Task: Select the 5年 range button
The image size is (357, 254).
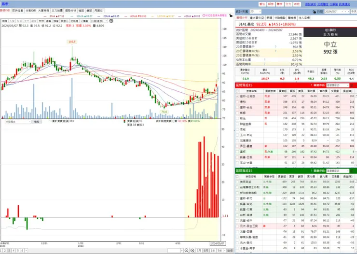Action: coord(220,251)
